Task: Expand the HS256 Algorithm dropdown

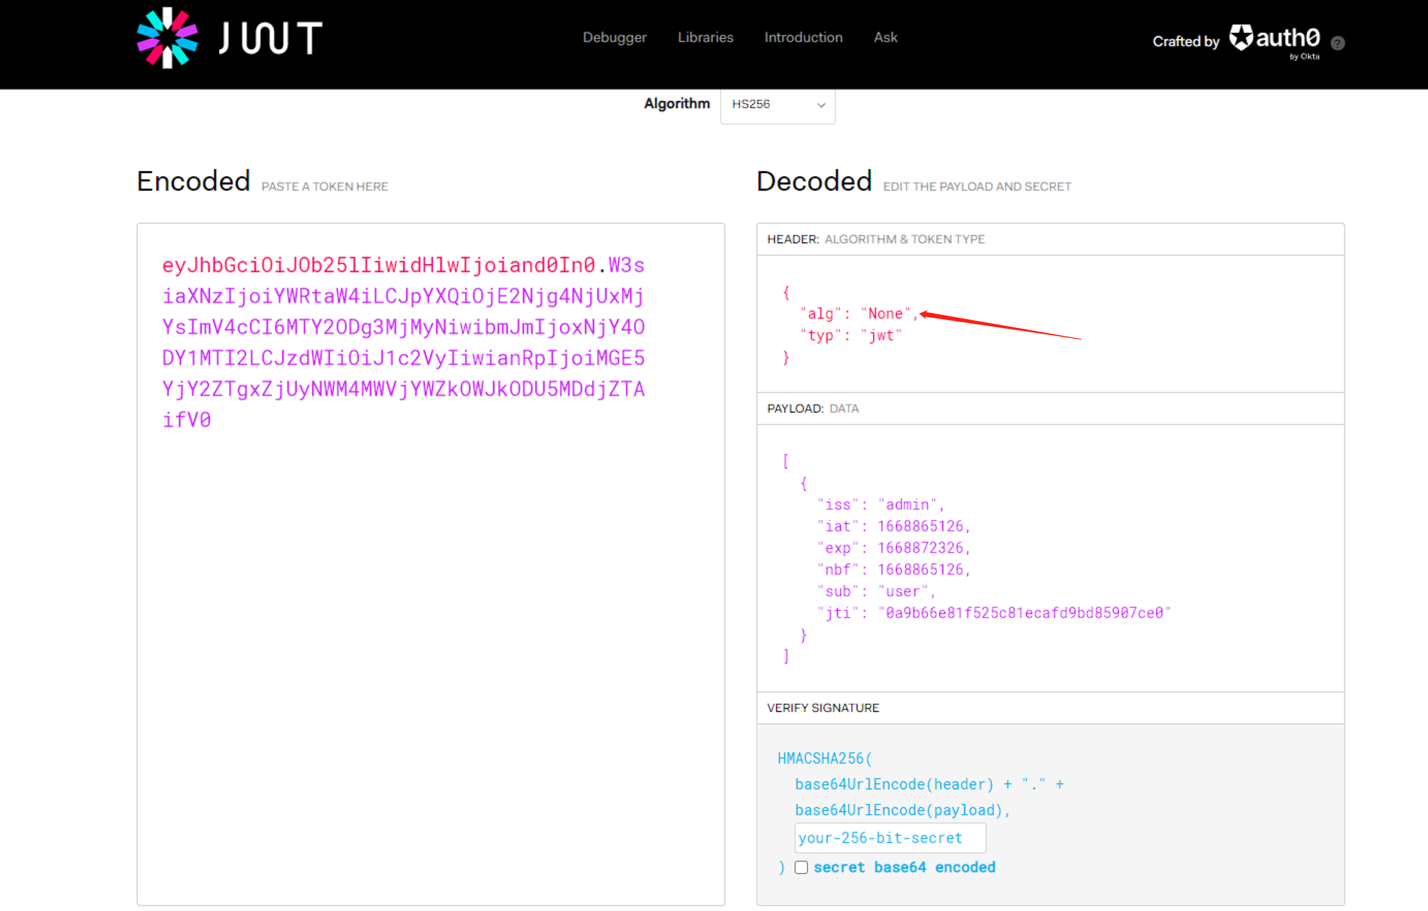Action: pos(777,105)
